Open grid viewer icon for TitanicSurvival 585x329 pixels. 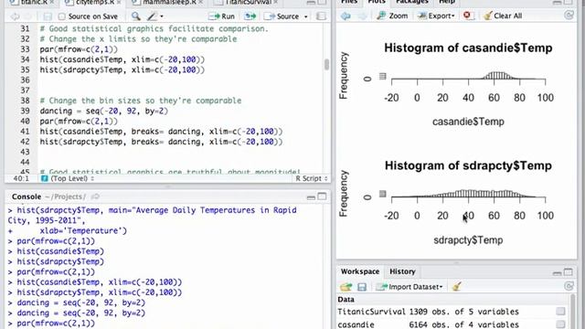click(560, 312)
